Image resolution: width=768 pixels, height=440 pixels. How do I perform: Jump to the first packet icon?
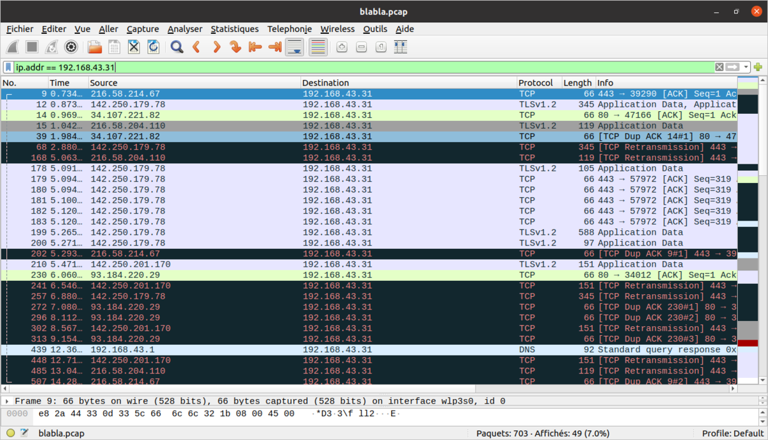(255, 47)
